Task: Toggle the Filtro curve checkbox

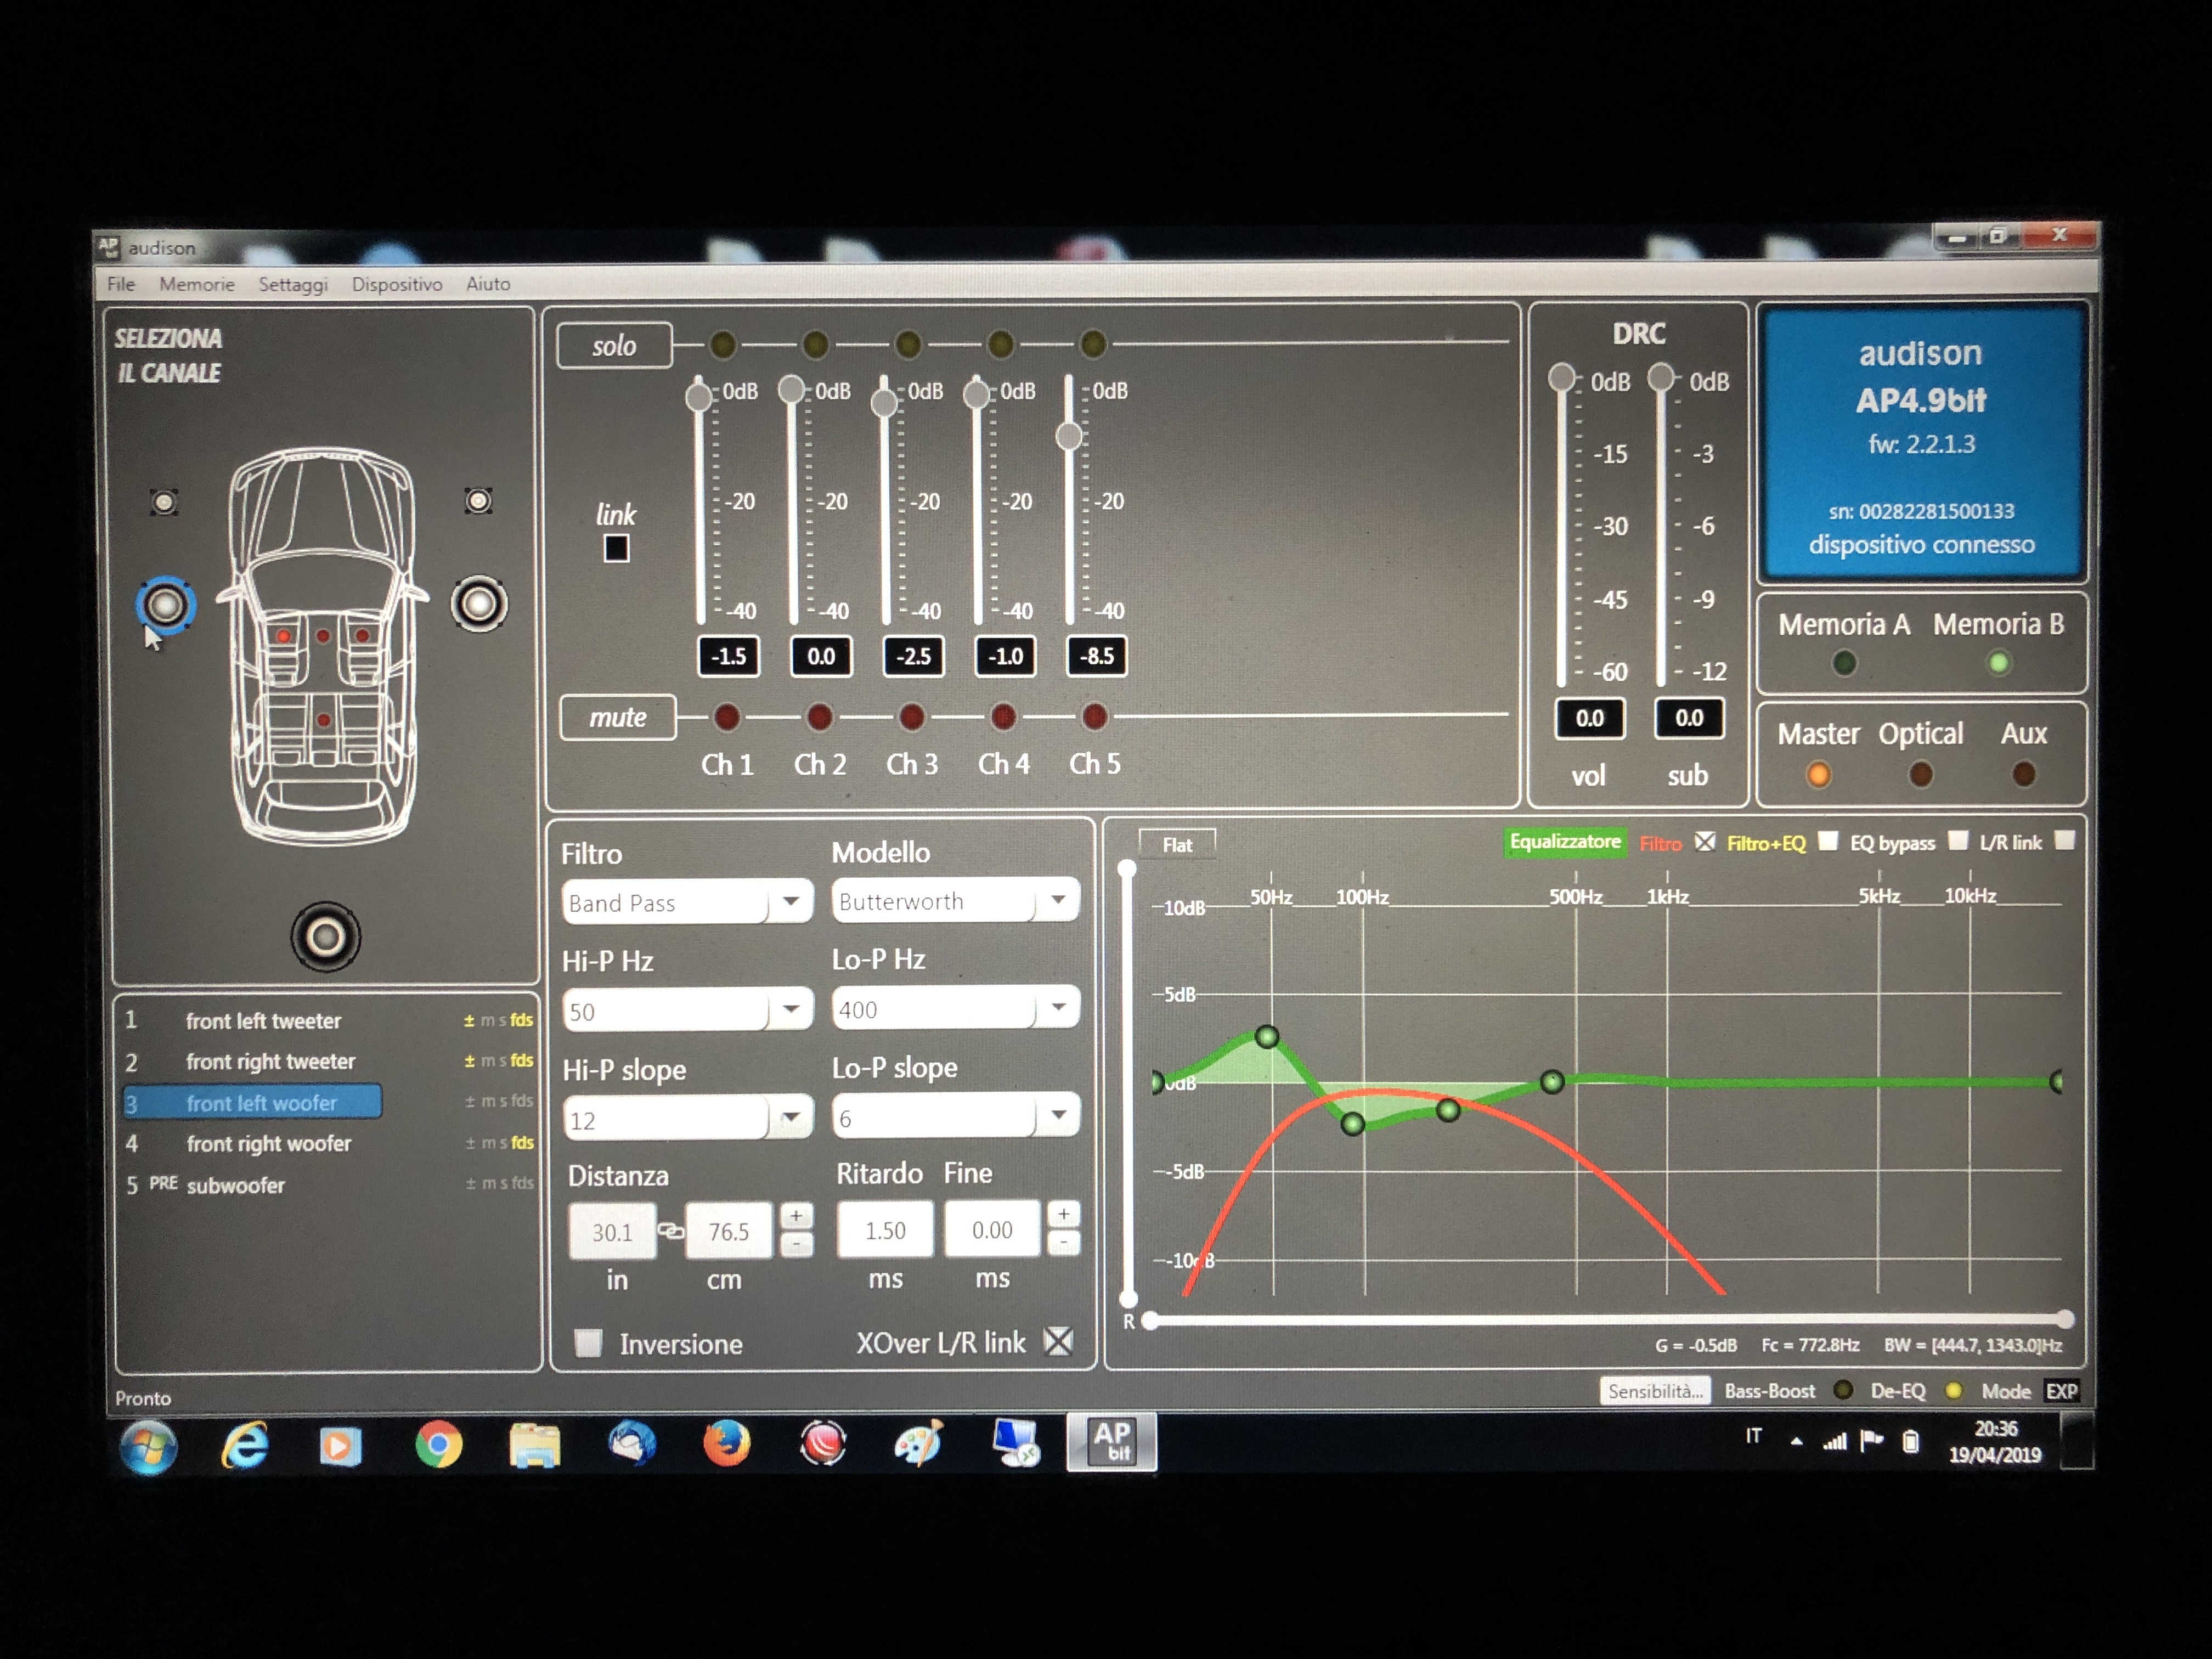Action: click(x=1705, y=841)
